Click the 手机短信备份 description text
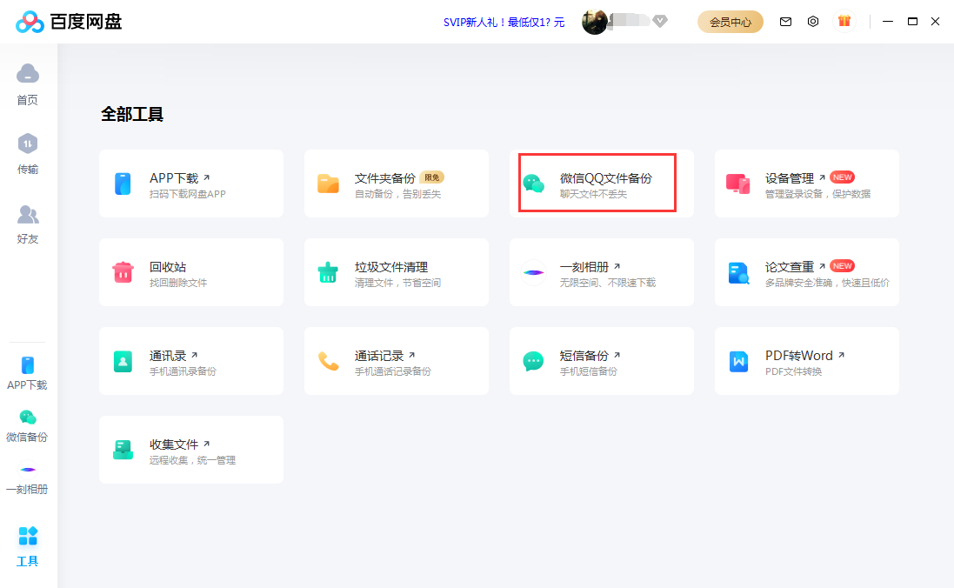Screen dimensions: 954x588 589,372
